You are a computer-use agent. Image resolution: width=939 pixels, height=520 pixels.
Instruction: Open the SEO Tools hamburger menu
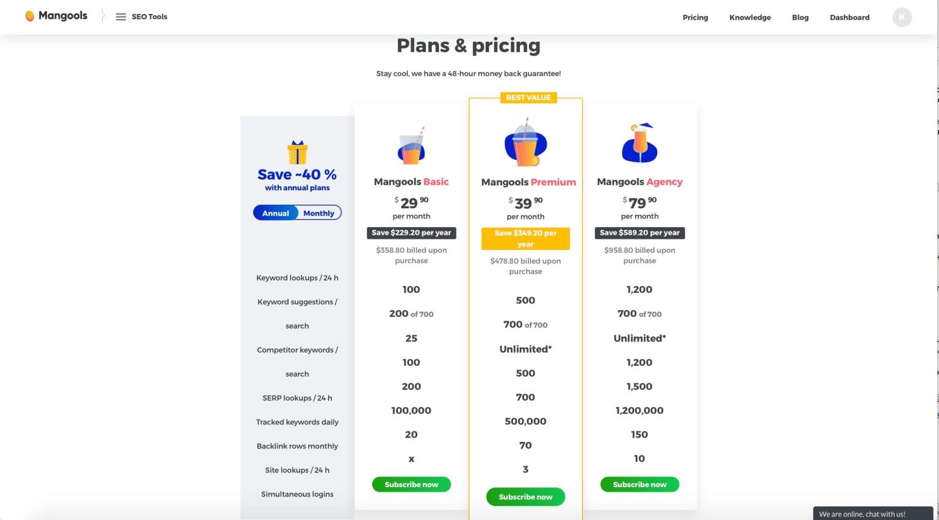click(121, 17)
